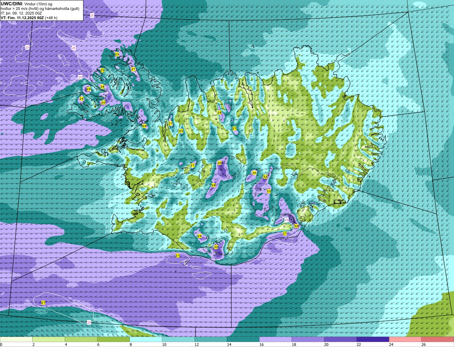Click the "IT: þri. 09. 12. 2025 00Z" line
Viewport: 454px width, 347px height.
pyautogui.click(x=21, y=13)
